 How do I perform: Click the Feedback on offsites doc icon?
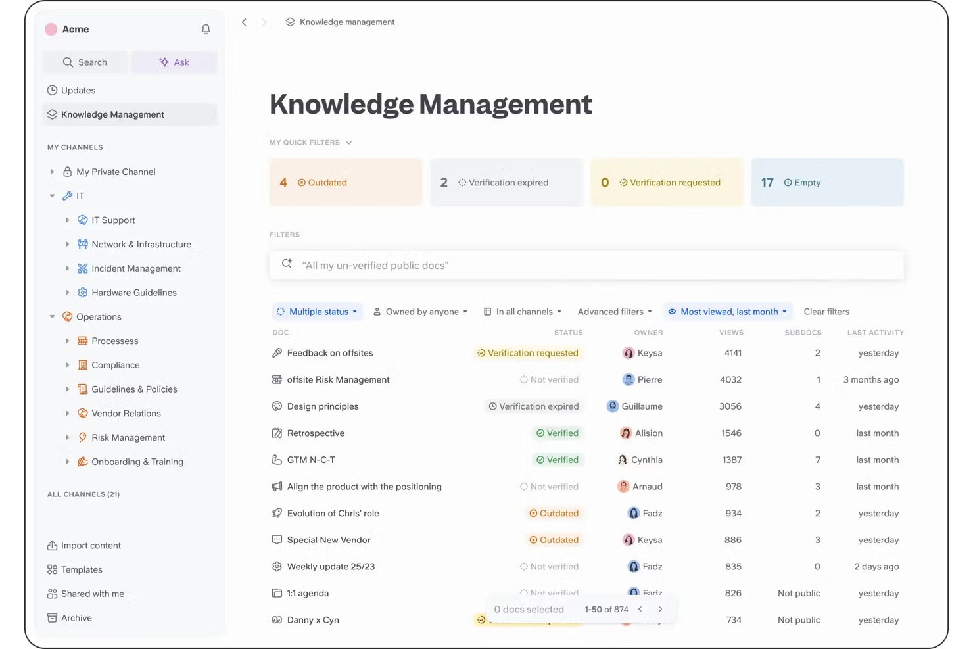coord(277,353)
